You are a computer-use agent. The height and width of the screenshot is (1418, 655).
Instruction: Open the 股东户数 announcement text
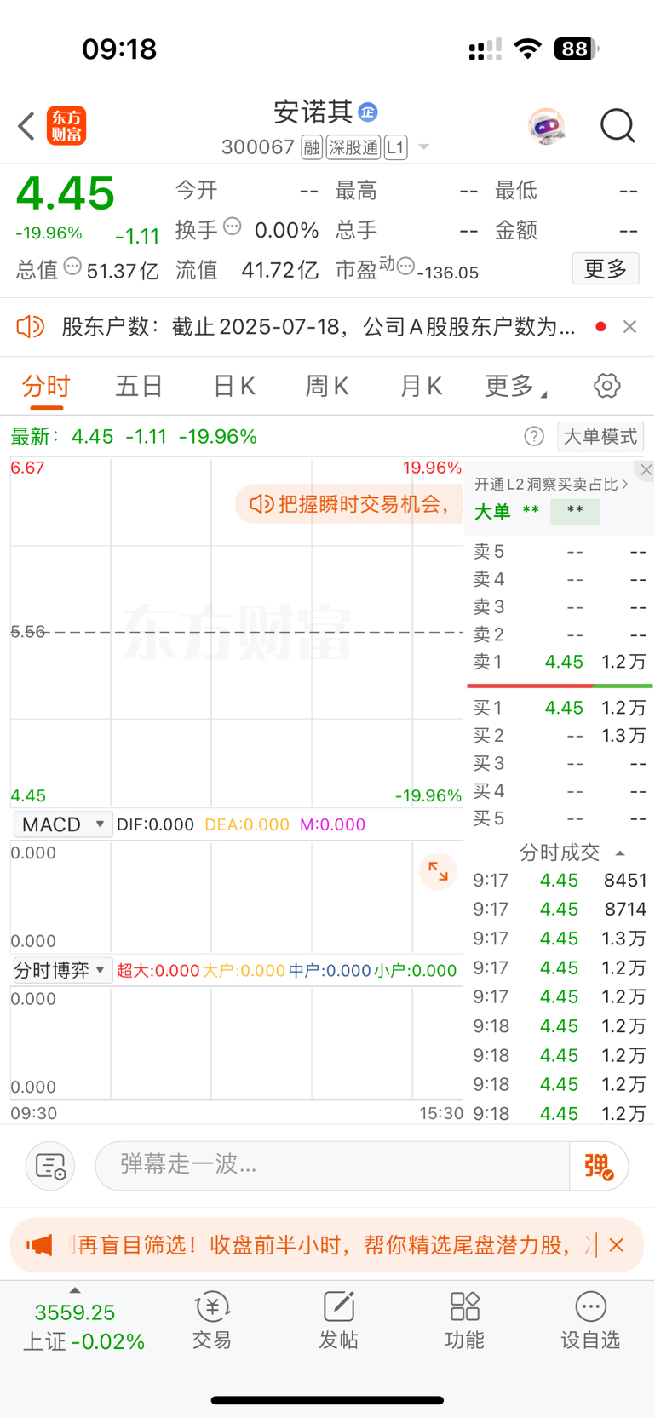[x=319, y=326]
